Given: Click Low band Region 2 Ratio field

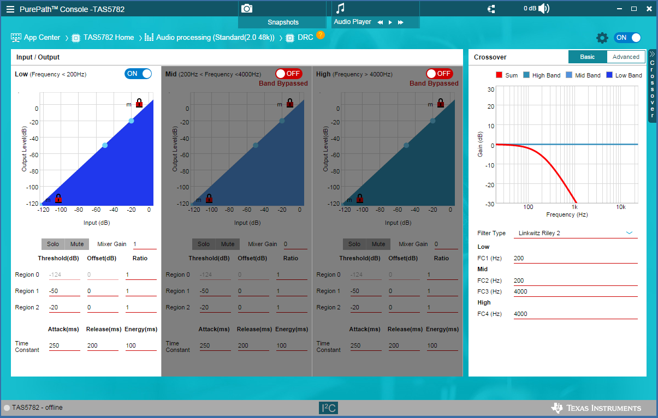Looking at the screenshot, I should [141, 307].
